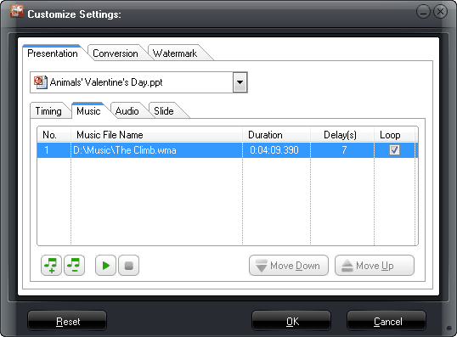Play the selected music file
Screen dimensions: 457x337
105,266
